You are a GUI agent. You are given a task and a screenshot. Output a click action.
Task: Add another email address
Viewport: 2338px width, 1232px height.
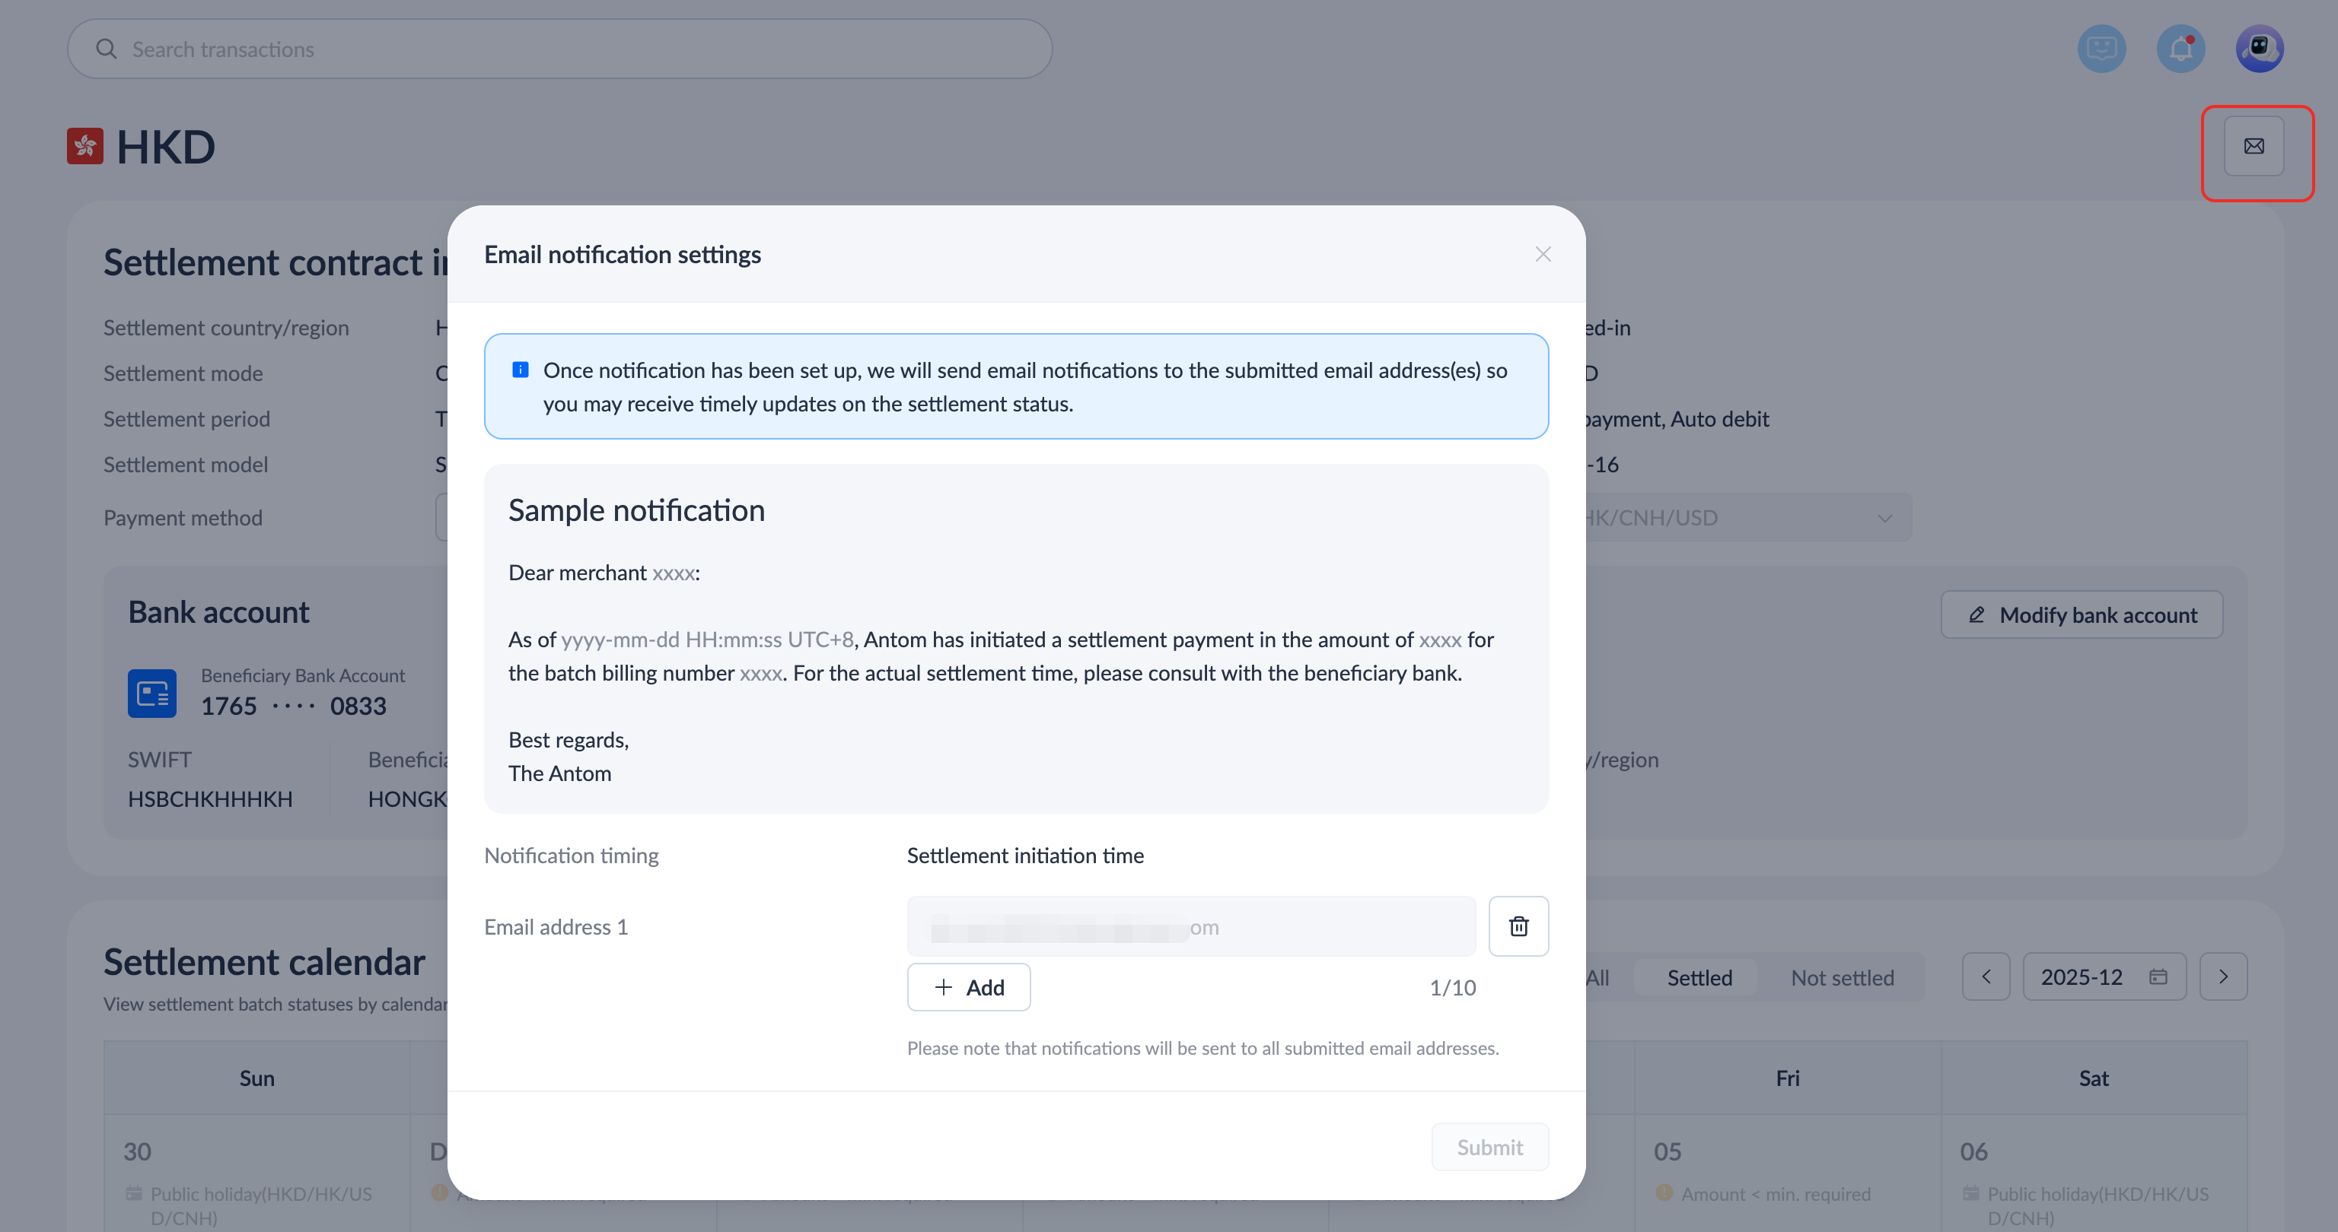pos(968,987)
